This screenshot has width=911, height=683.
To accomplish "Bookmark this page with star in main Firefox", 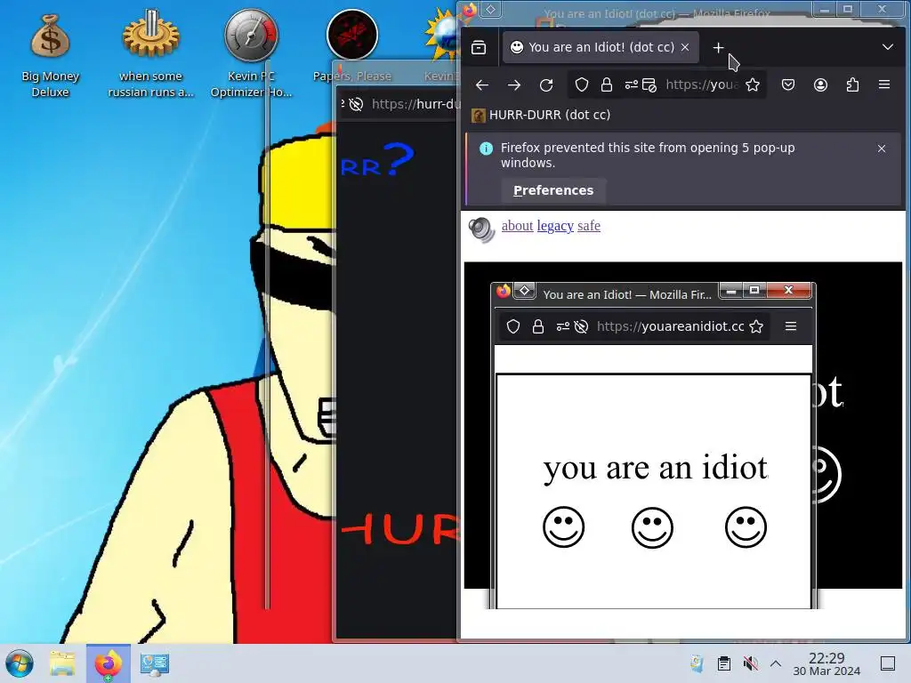I will (x=753, y=84).
